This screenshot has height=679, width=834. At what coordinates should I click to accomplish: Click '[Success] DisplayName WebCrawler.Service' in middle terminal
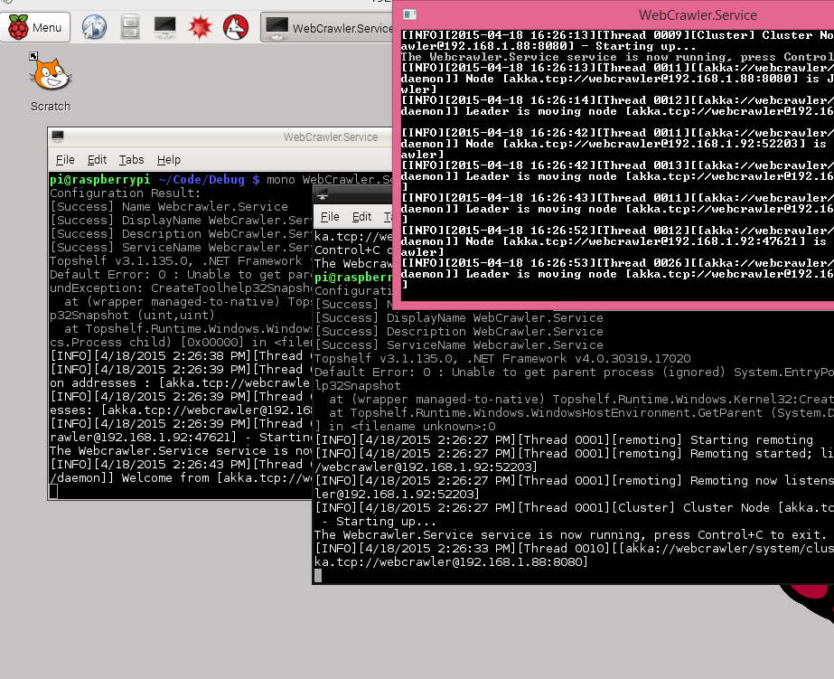tap(459, 317)
